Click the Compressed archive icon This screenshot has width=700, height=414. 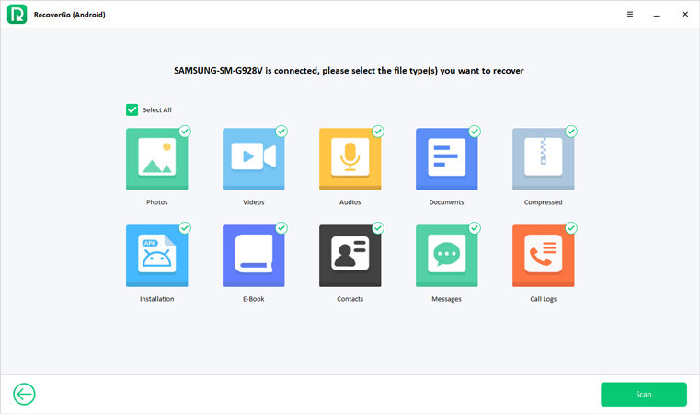[543, 159]
